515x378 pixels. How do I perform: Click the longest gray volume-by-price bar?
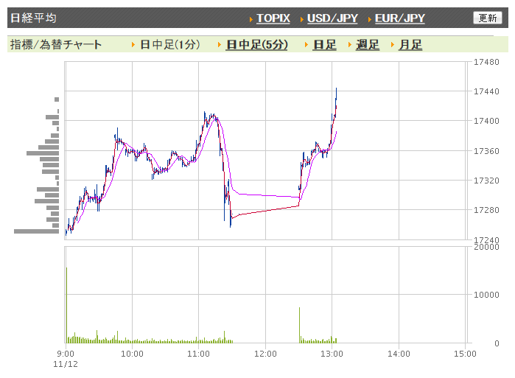36,231
